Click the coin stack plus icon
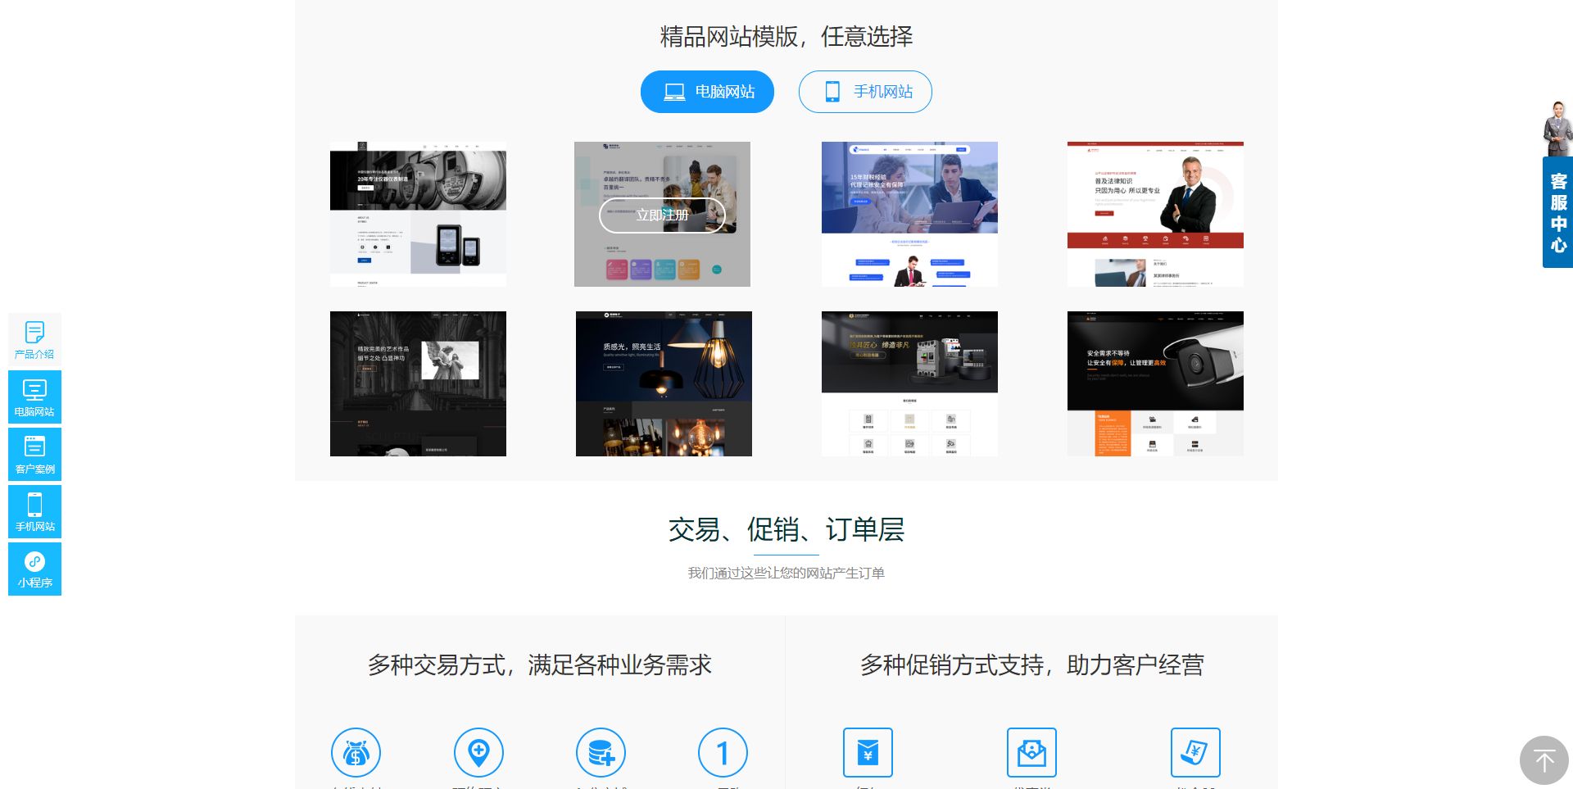 coord(601,752)
